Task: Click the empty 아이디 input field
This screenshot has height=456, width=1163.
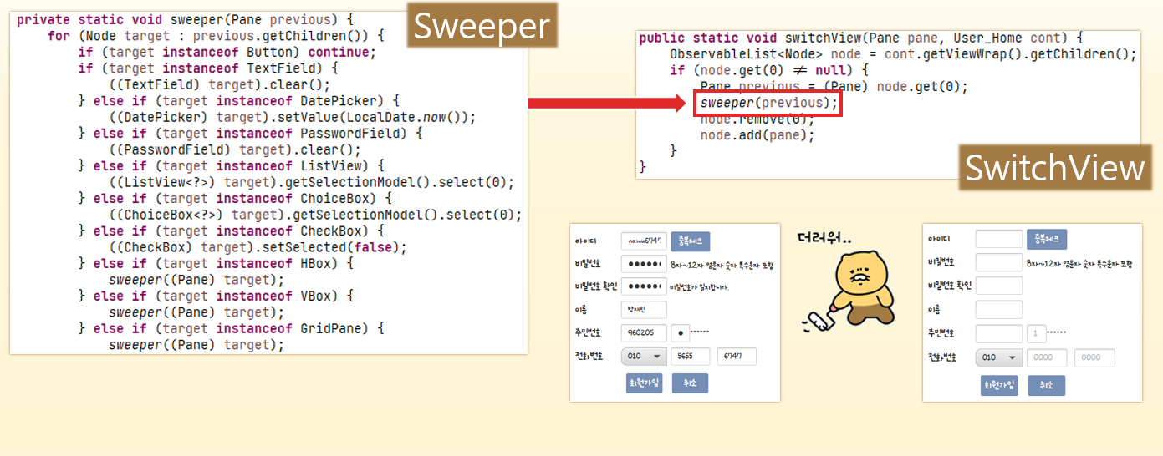Action: pos(998,240)
